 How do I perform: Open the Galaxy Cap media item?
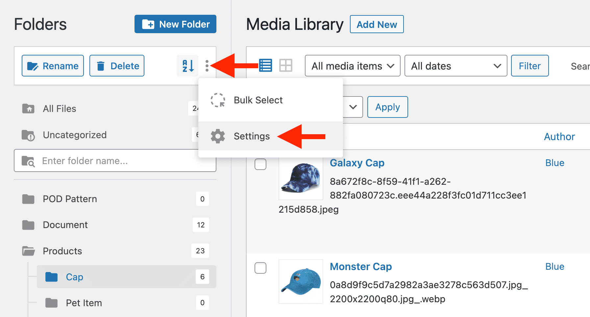(357, 163)
